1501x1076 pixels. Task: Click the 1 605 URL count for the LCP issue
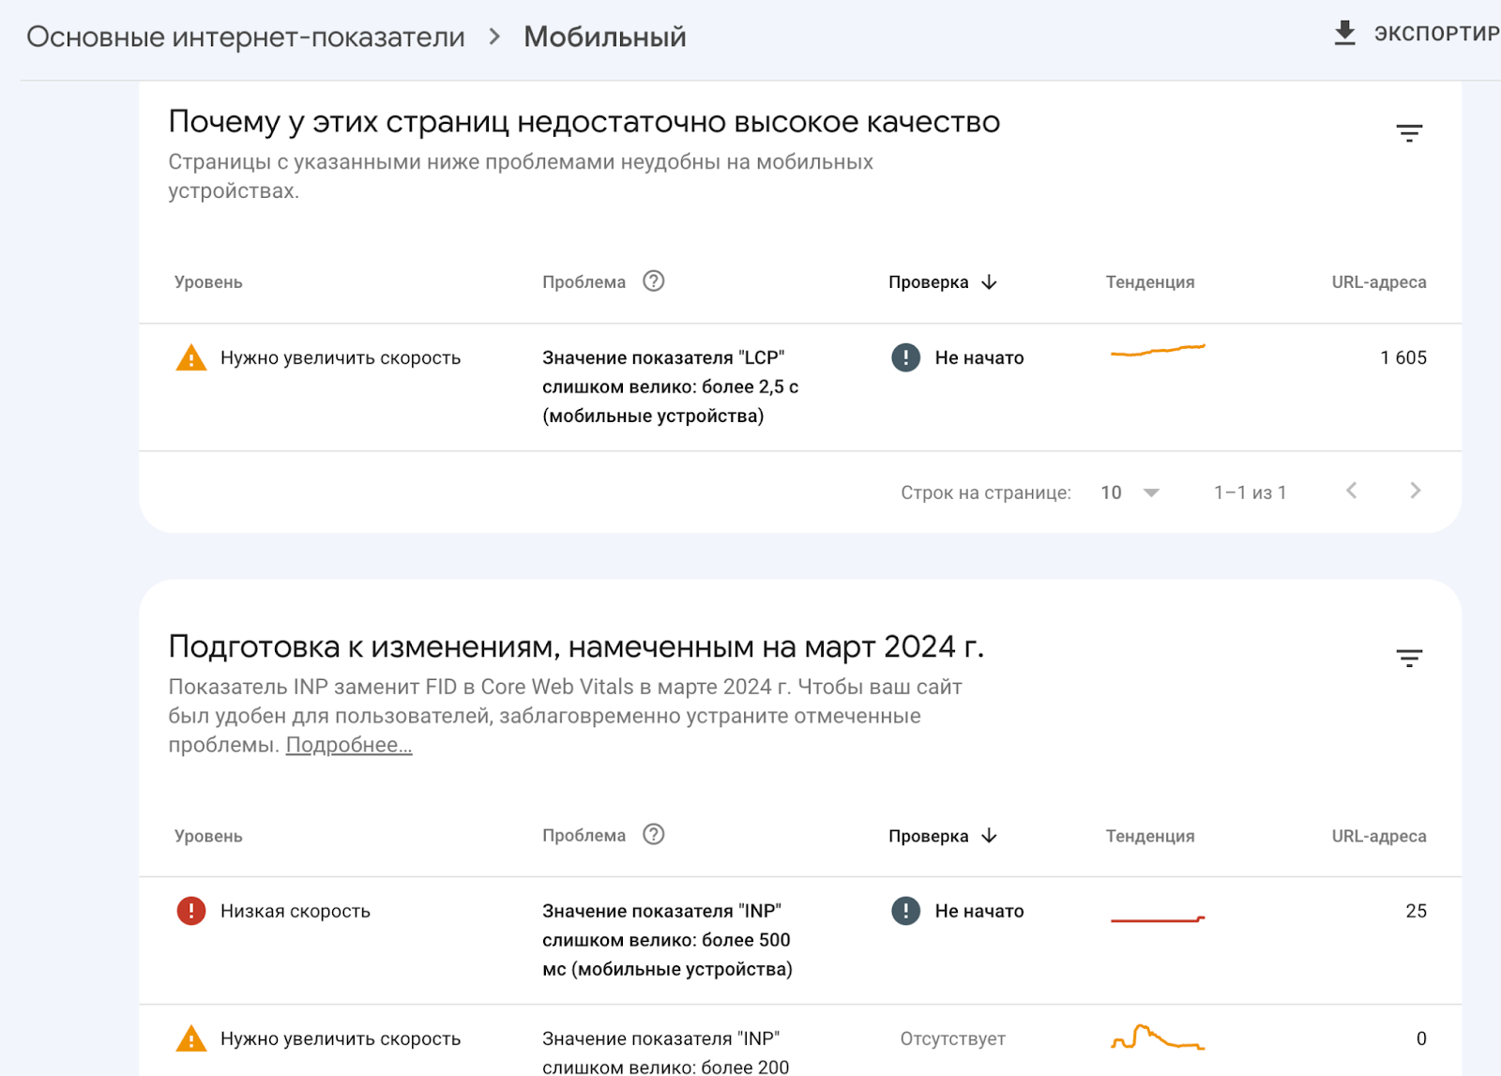1403,357
